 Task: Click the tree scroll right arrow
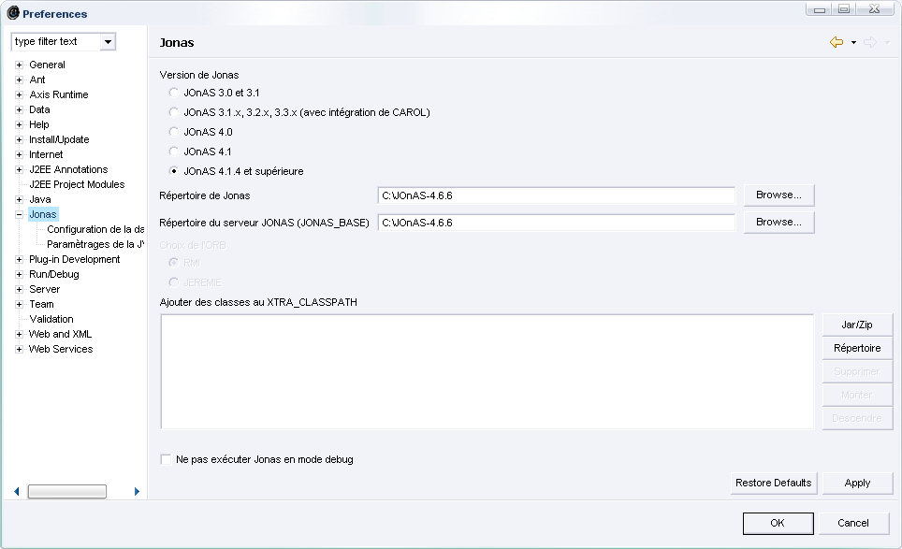[x=137, y=492]
